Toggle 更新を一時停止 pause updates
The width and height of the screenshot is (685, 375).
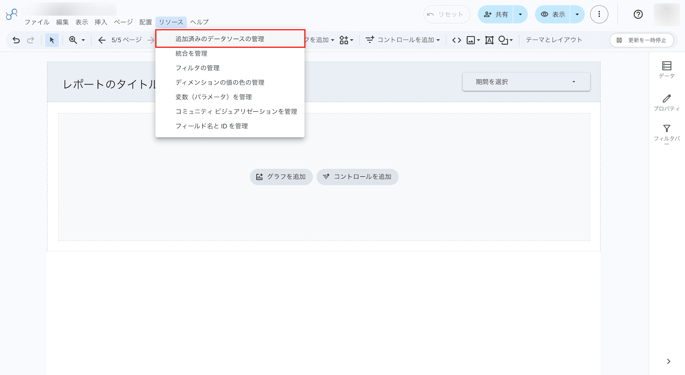(642, 40)
